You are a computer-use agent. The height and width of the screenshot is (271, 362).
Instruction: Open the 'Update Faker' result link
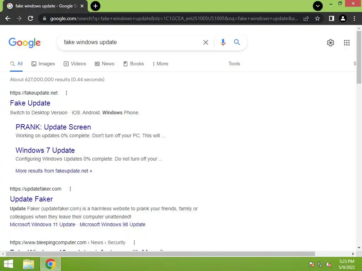click(31, 199)
